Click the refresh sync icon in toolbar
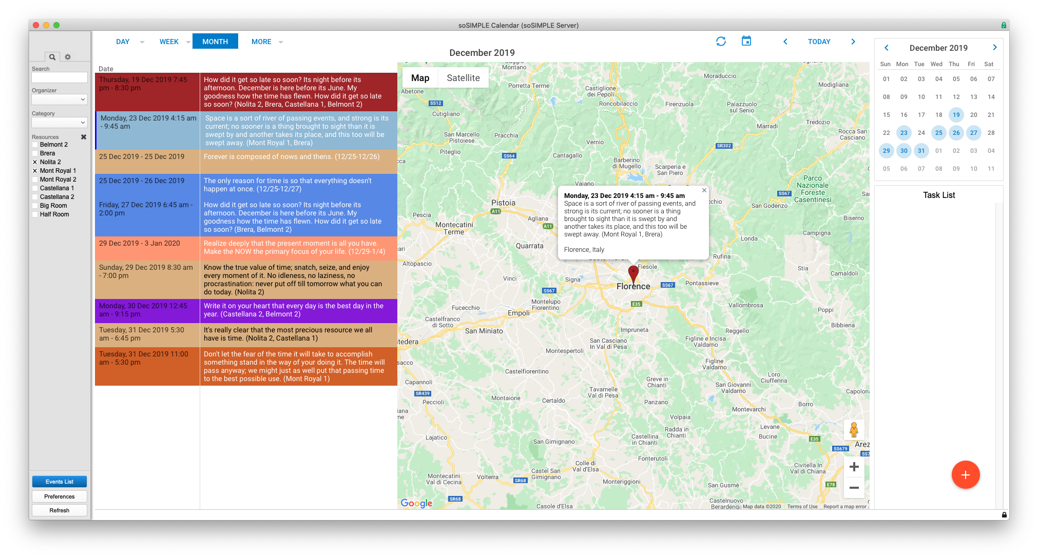Screen dimensions: 1038x558 [721, 42]
